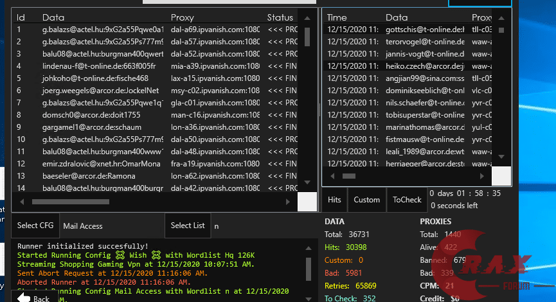The image size is (556, 302).
Task: Click the Status column header
Action: point(280,17)
